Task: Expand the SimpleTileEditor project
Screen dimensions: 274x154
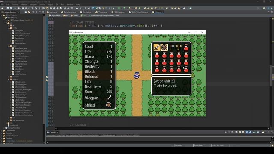Action: pos(4,128)
